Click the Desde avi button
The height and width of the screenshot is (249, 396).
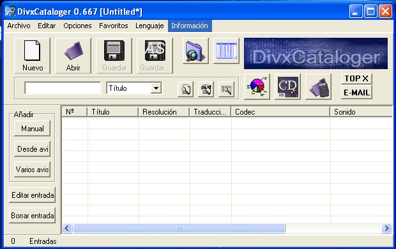tap(33, 149)
